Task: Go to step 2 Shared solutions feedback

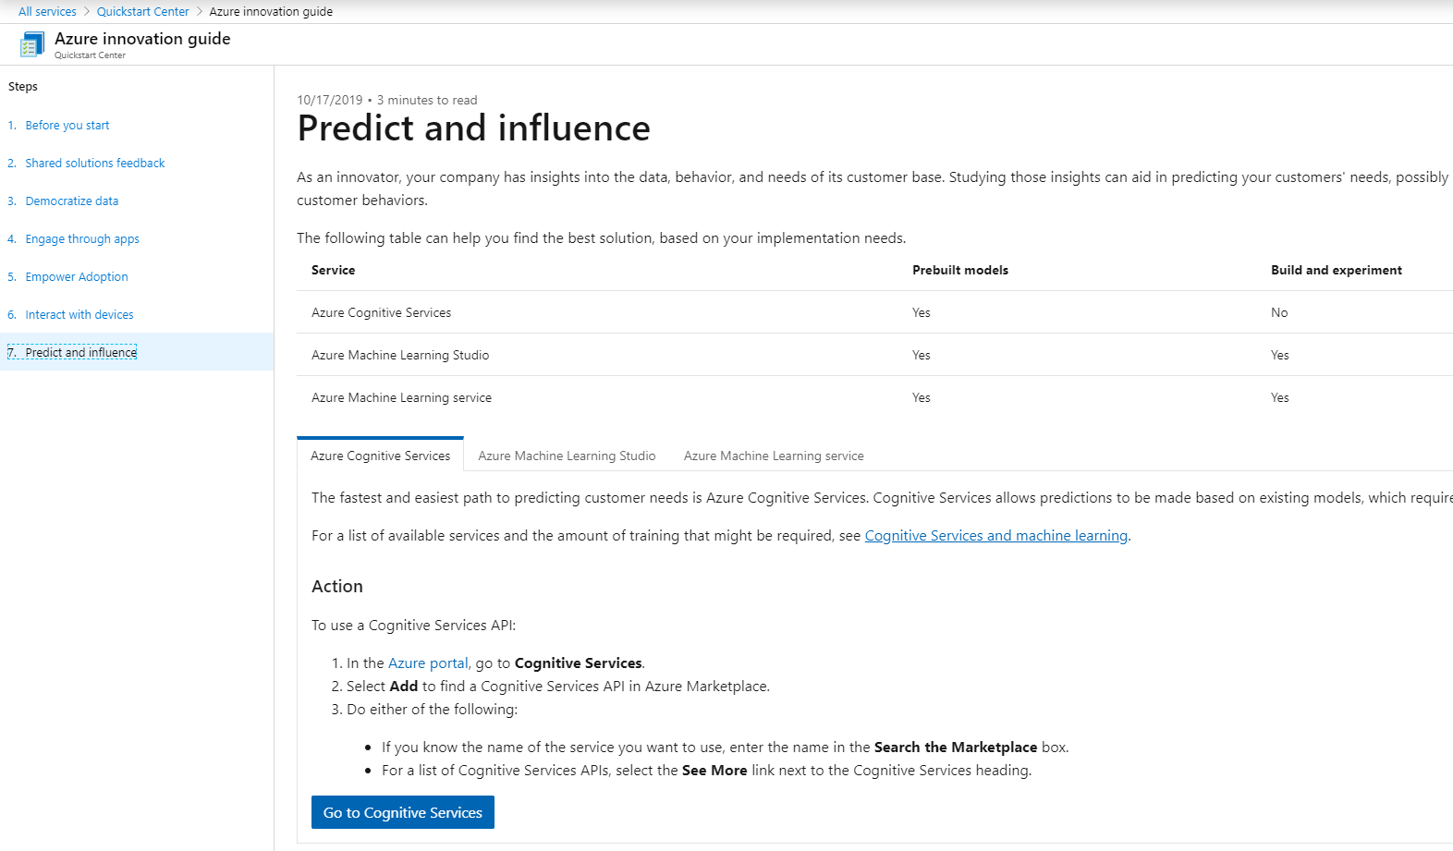Action: 95,164
